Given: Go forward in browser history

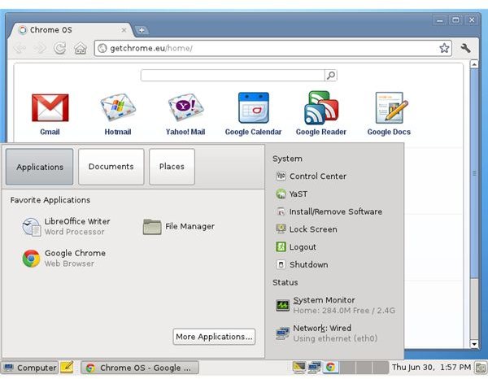Looking at the screenshot, I should click(40, 48).
